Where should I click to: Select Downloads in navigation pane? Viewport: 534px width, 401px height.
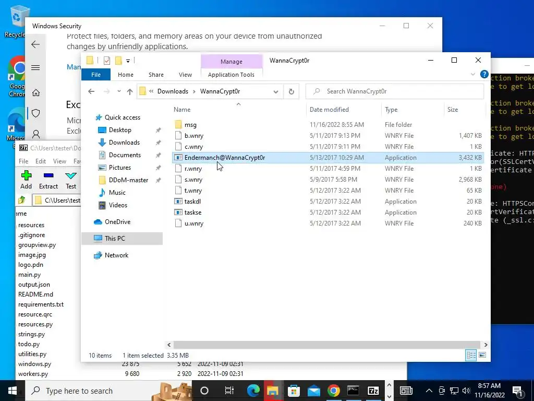[124, 143]
